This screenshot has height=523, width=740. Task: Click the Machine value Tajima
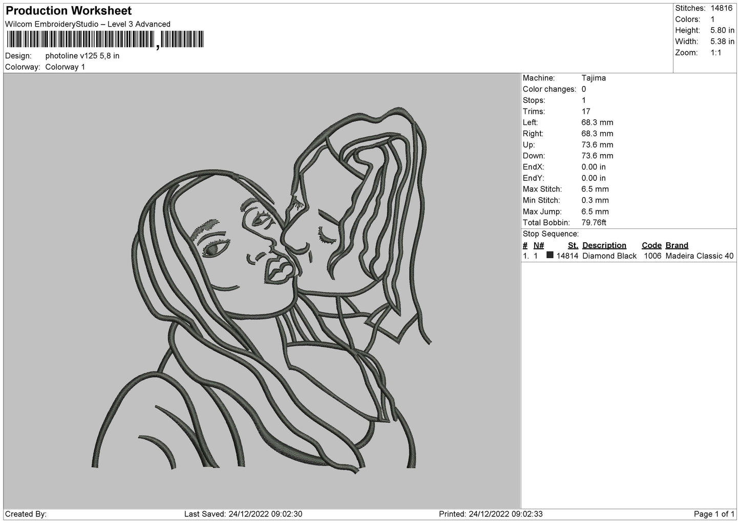click(594, 78)
